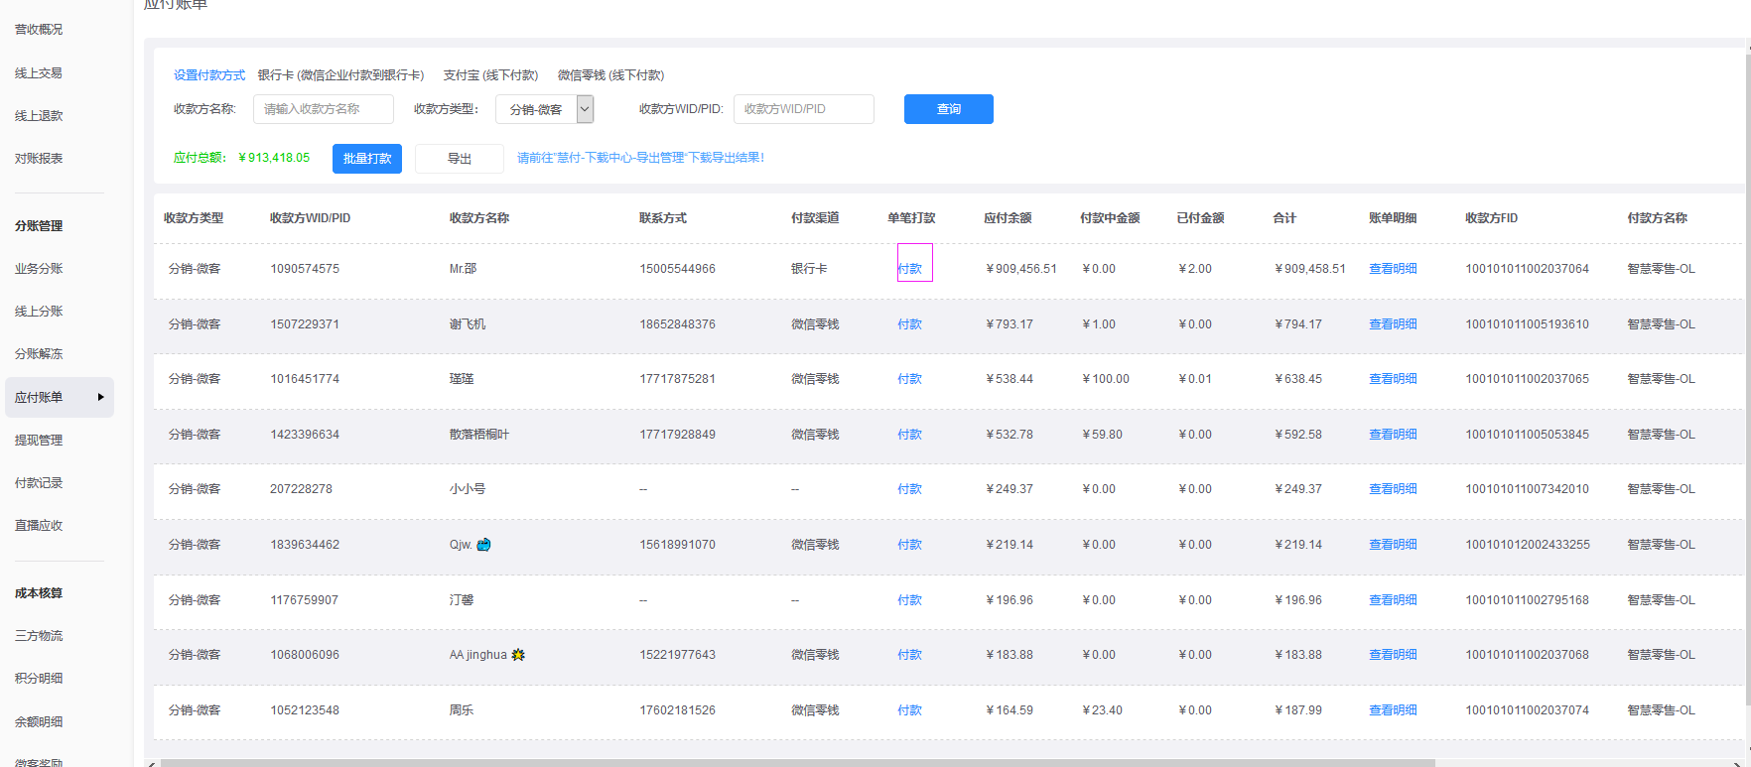This screenshot has height=767, width=1751.
Task: Focus the 收款方WID/PID input field
Action: pyautogui.click(x=803, y=109)
